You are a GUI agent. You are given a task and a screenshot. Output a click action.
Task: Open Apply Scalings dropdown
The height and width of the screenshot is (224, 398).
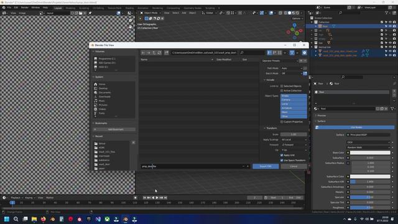pyautogui.click(x=294, y=139)
